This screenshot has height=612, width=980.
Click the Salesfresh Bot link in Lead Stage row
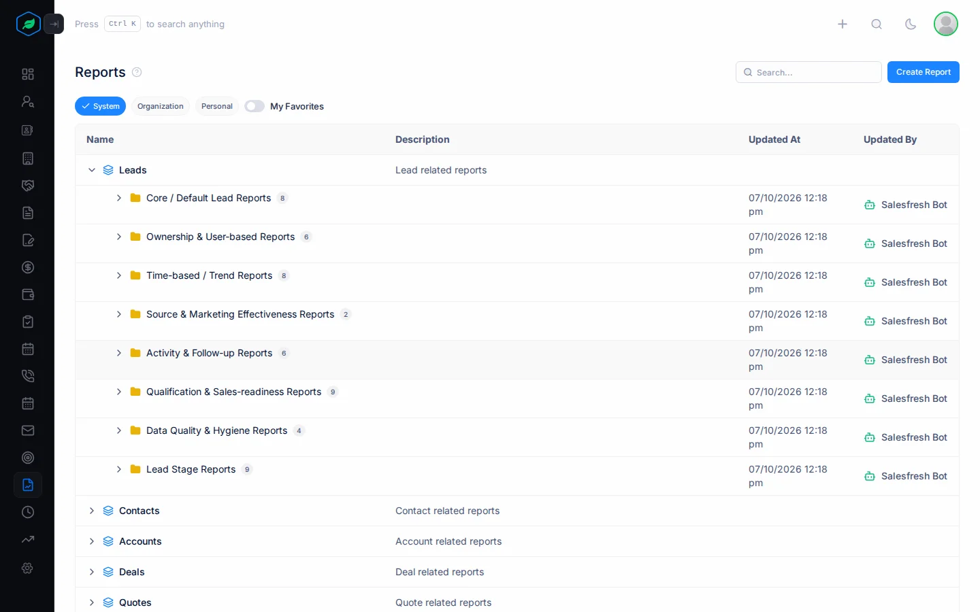[x=914, y=476]
